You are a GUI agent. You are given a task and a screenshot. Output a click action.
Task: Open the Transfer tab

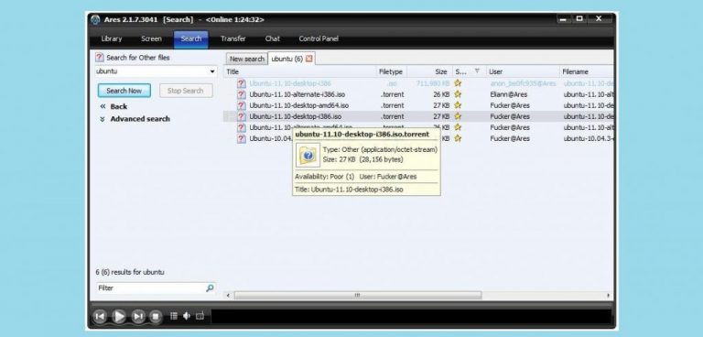tap(233, 39)
